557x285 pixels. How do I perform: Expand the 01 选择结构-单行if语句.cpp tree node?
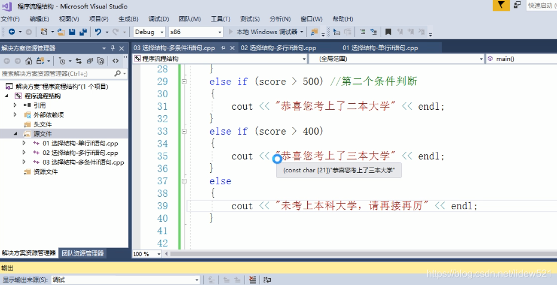click(x=24, y=143)
